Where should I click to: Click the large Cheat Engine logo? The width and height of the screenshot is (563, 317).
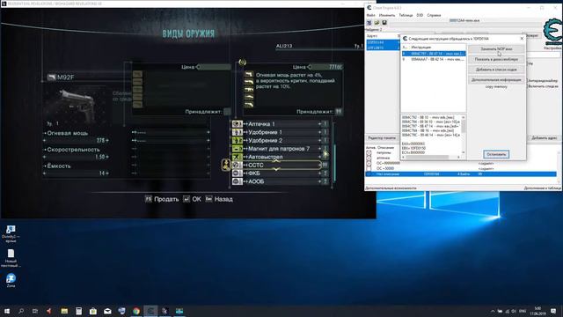552,32
